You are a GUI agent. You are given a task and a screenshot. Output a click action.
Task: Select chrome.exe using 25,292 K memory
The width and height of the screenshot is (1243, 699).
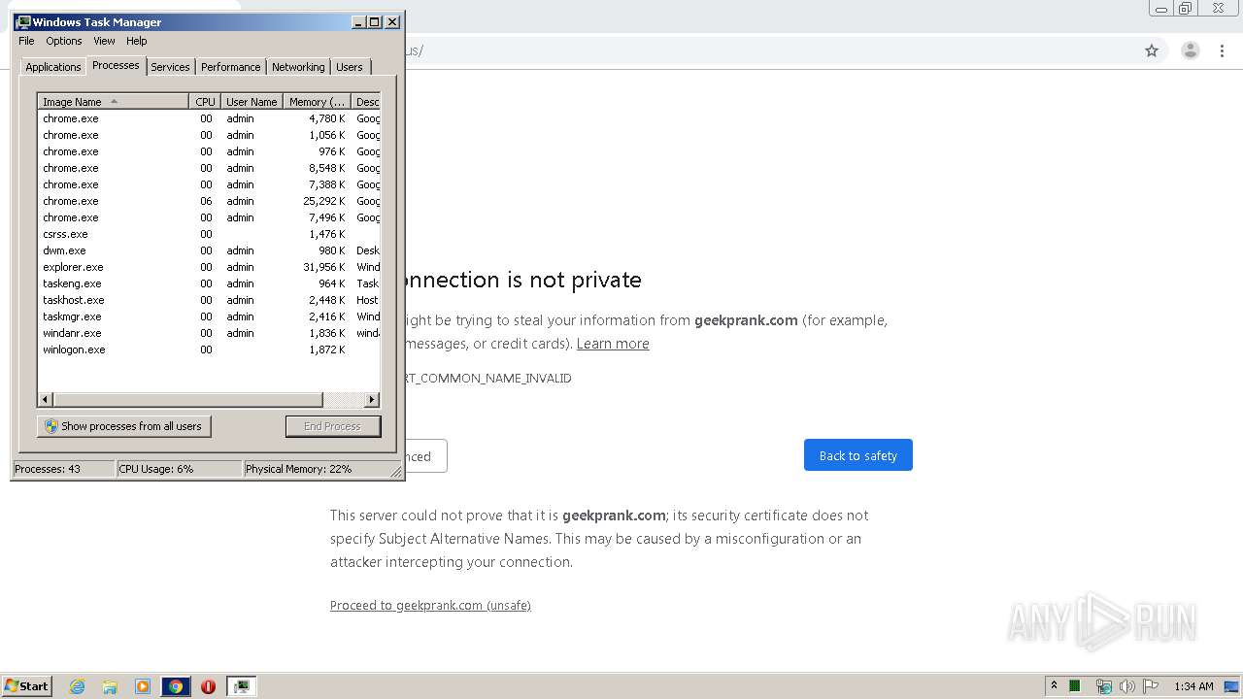[x=209, y=201]
